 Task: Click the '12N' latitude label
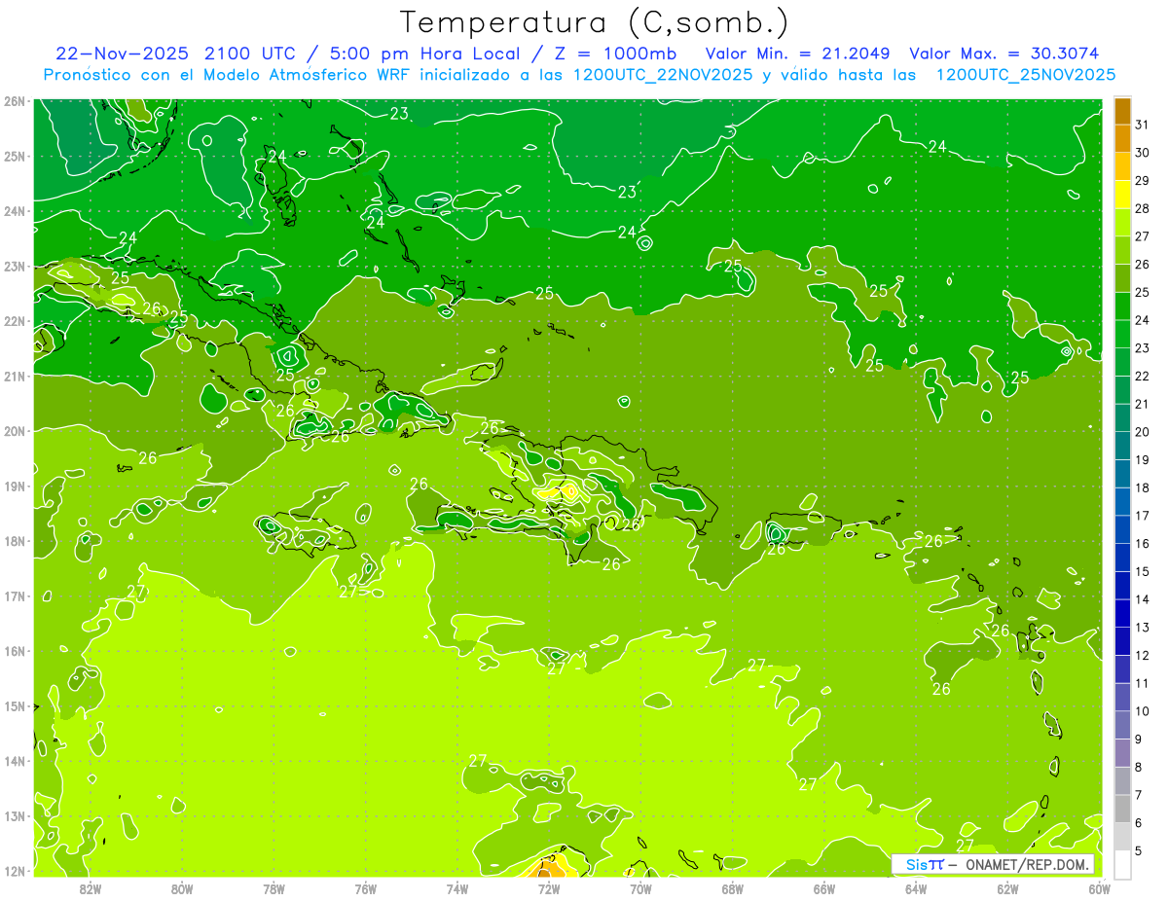pyautogui.click(x=14, y=871)
